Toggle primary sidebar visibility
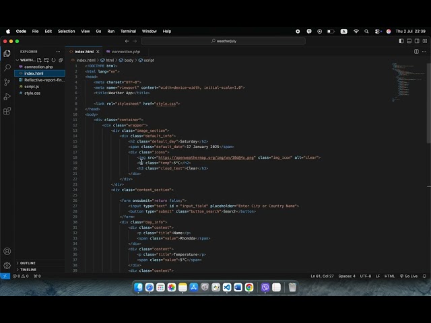The height and width of the screenshot is (323, 431). (401, 41)
